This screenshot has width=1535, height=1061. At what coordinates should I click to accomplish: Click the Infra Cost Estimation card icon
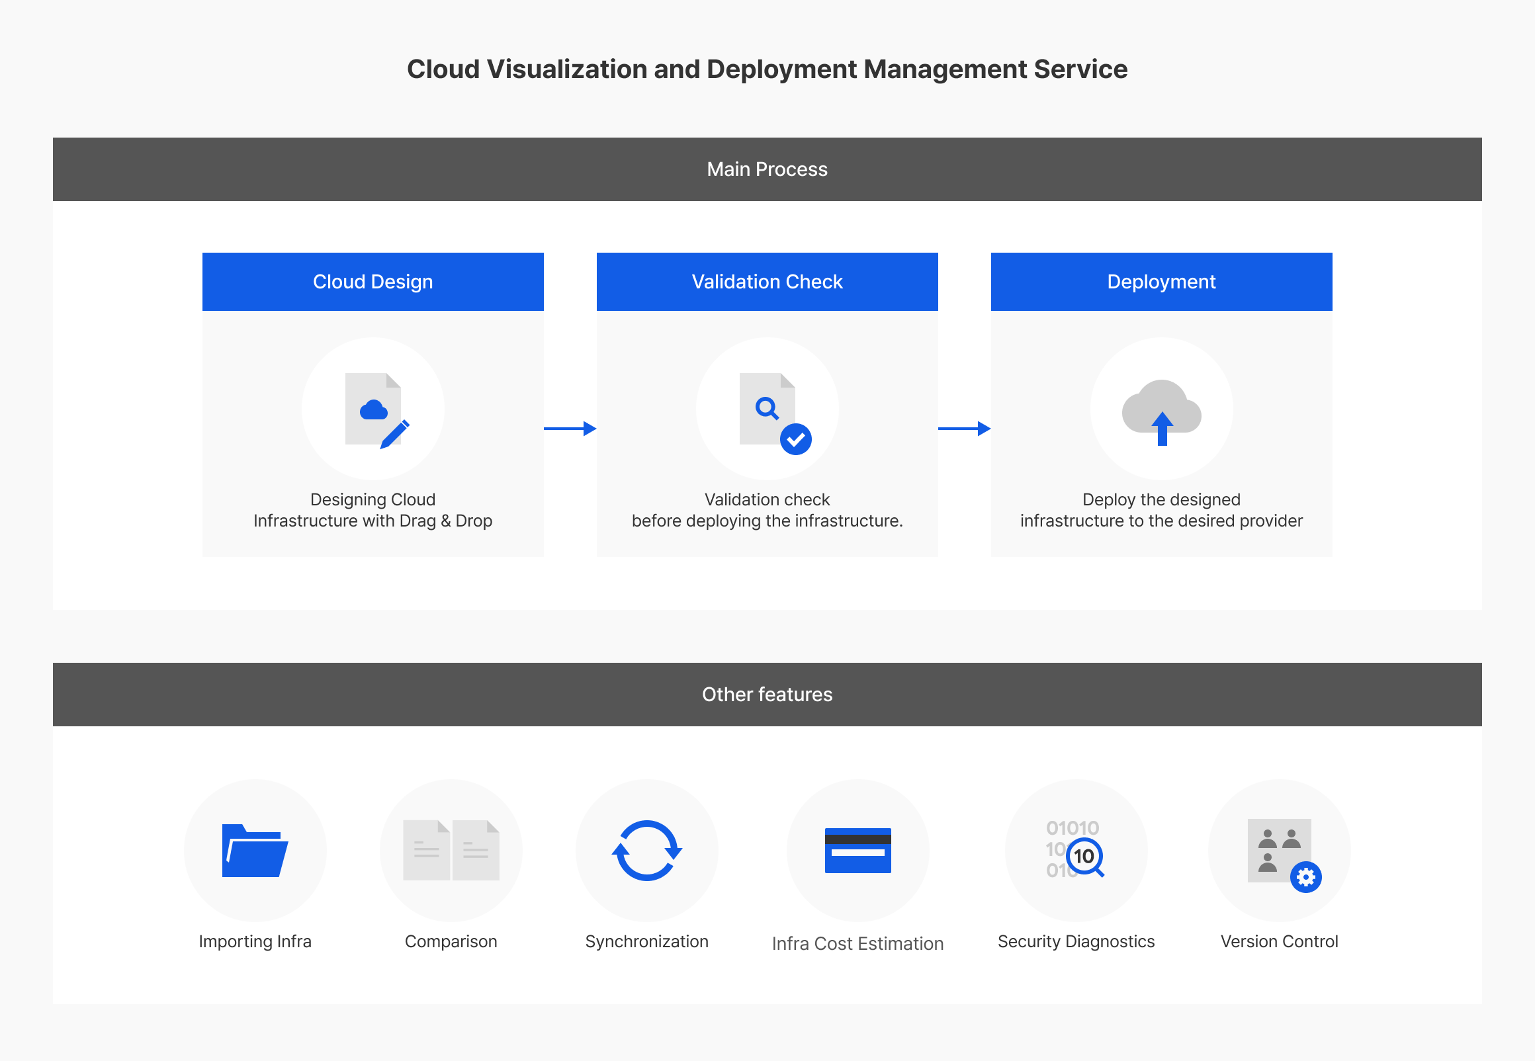[x=858, y=852]
